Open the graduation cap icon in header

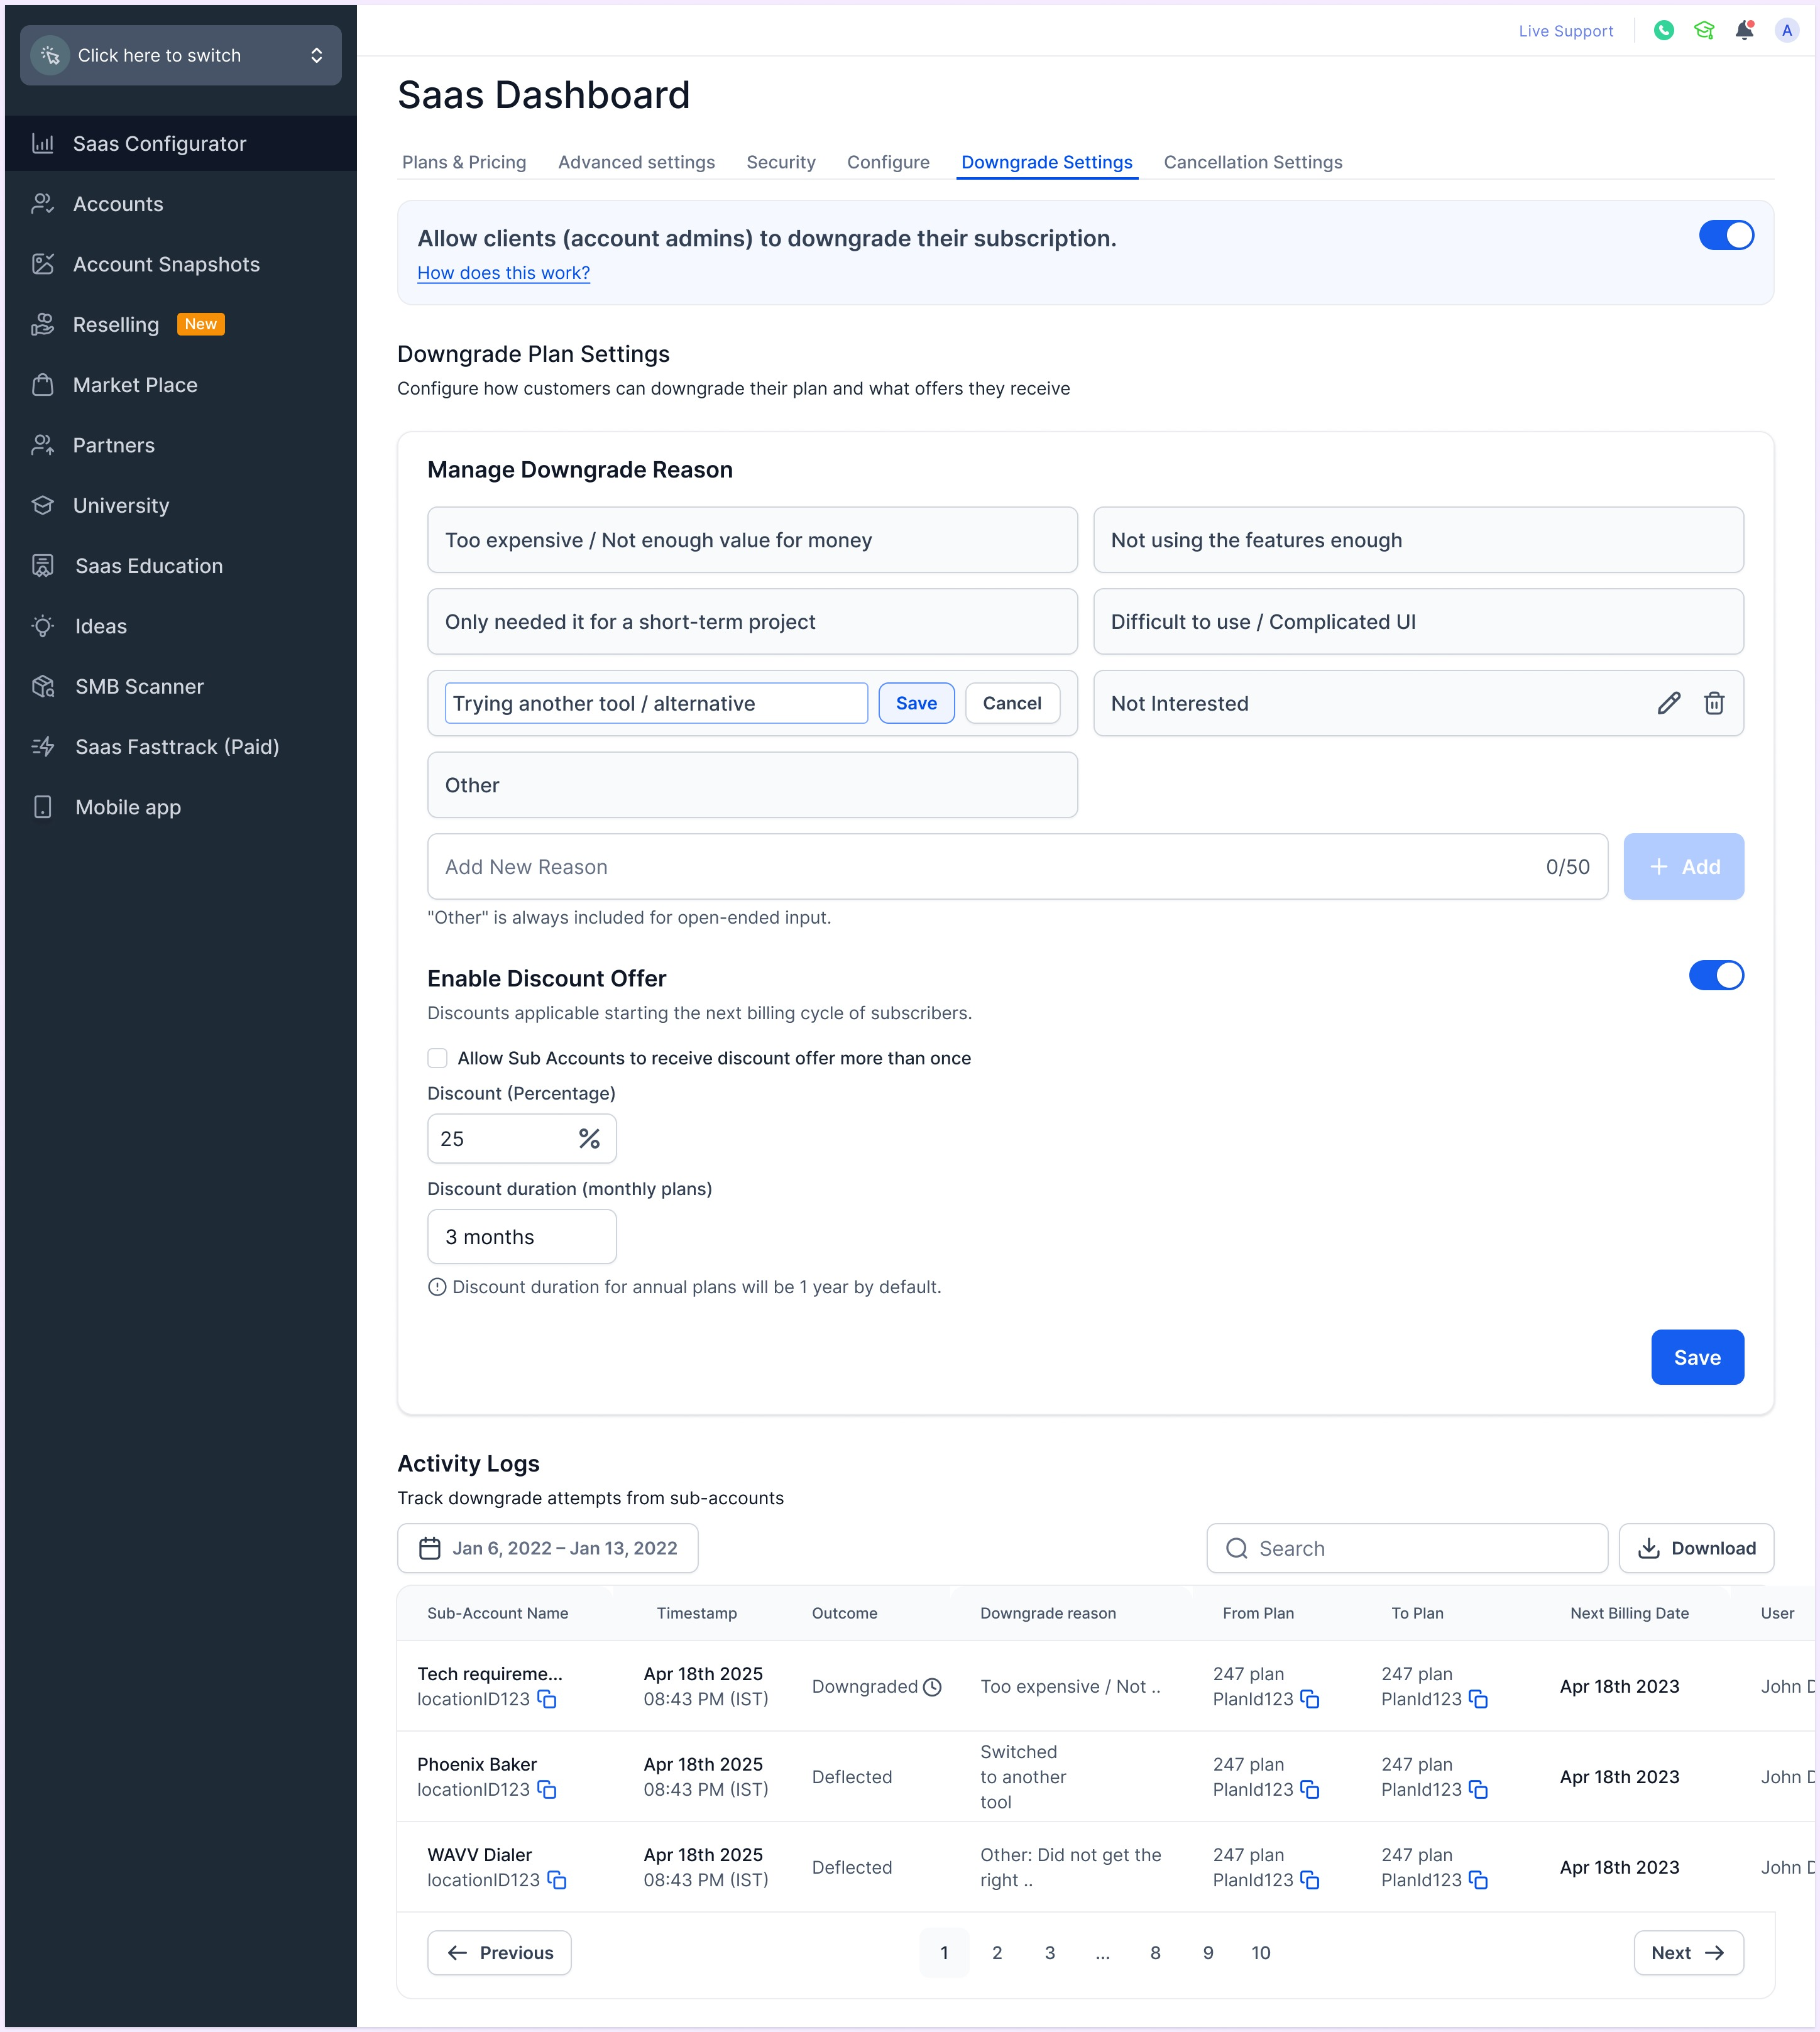coord(1704,30)
